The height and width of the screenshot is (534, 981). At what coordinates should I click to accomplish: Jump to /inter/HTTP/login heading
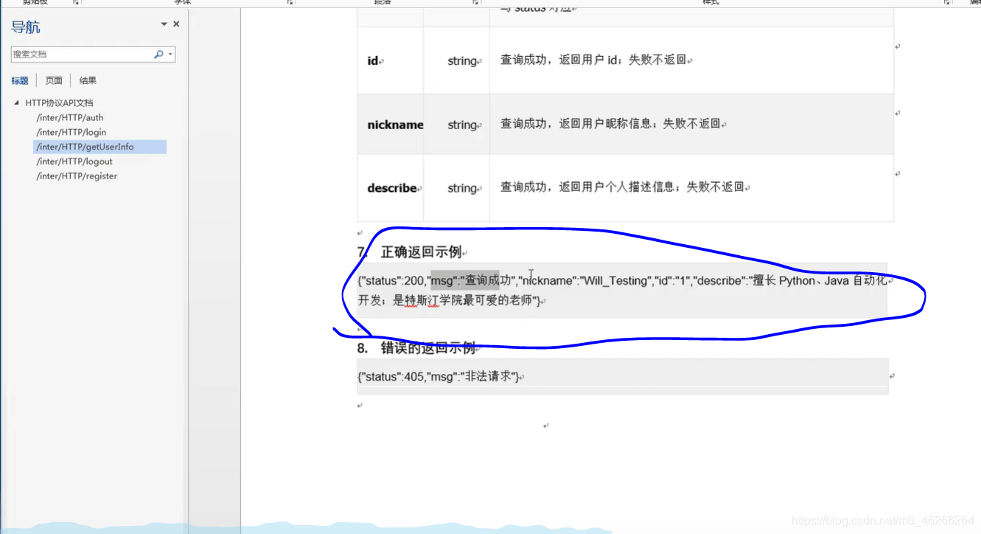71,132
